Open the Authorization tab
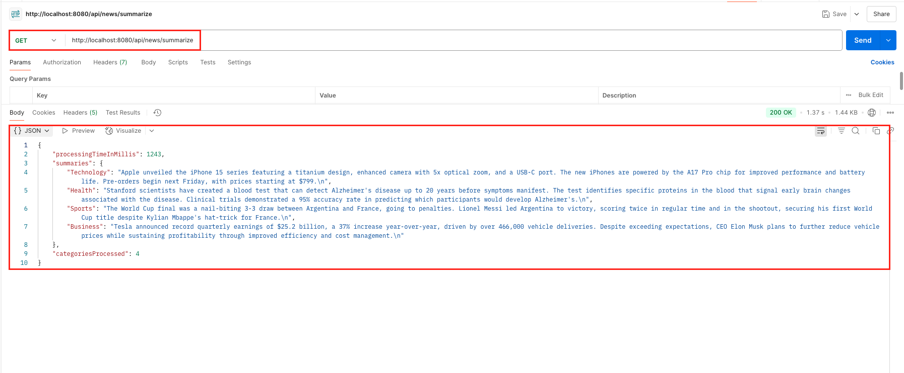This screenshot has height=373, width=904. [x=62, y=62]
